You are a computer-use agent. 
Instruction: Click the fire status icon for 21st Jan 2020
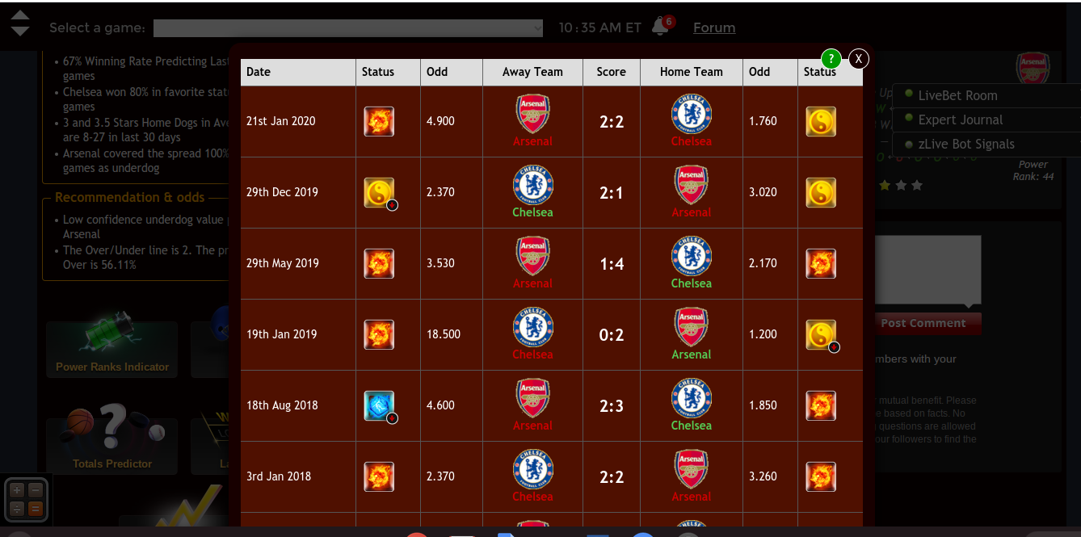tap(379, 121)
